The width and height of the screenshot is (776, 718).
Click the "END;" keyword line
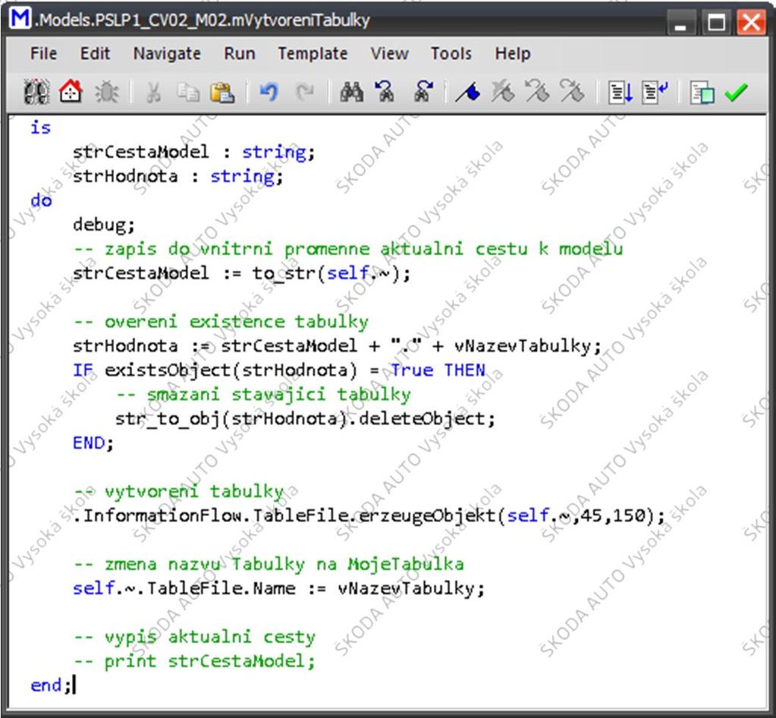click(x=93, y=442)
